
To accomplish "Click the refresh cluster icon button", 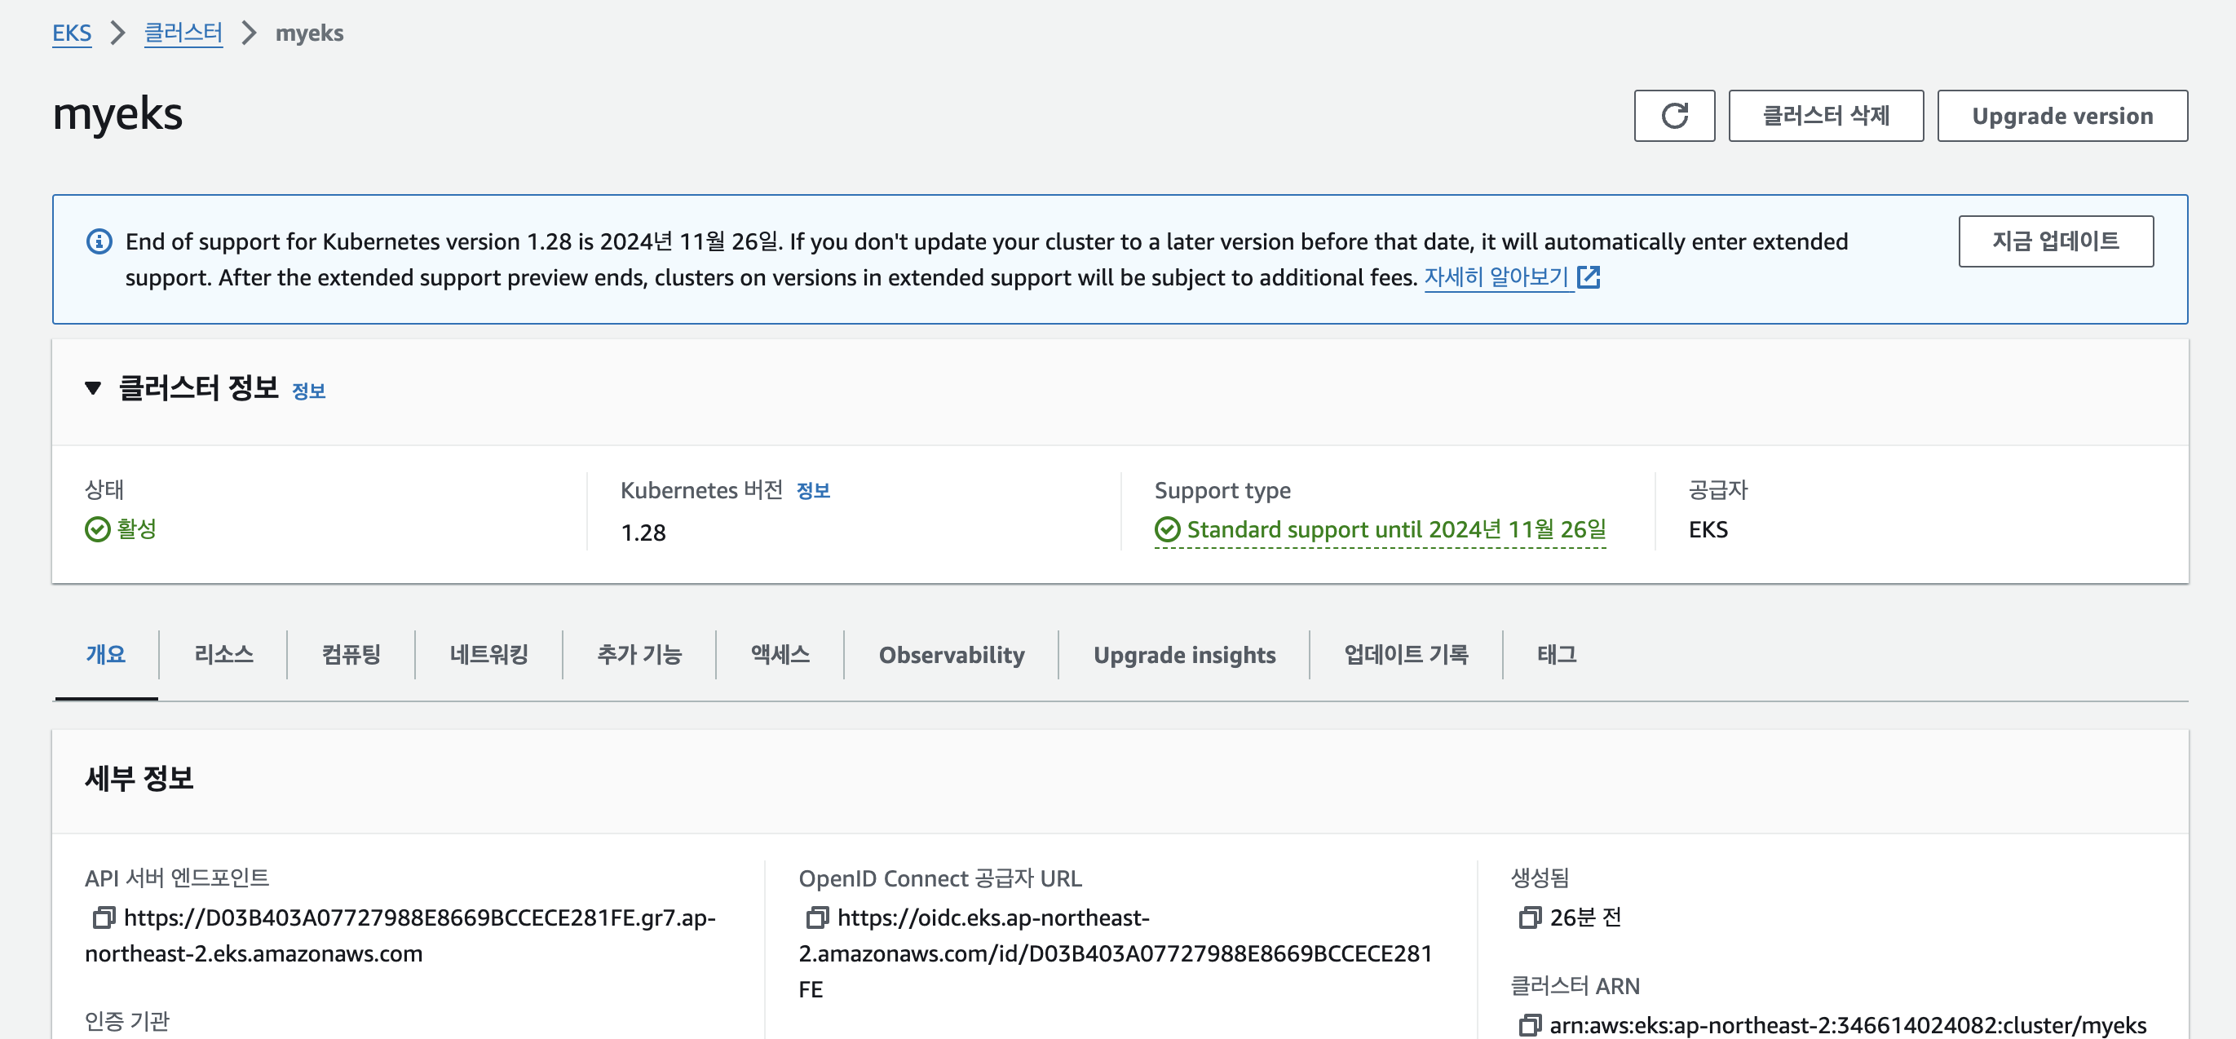I will pyautogui.click(x=1673, y=116).
